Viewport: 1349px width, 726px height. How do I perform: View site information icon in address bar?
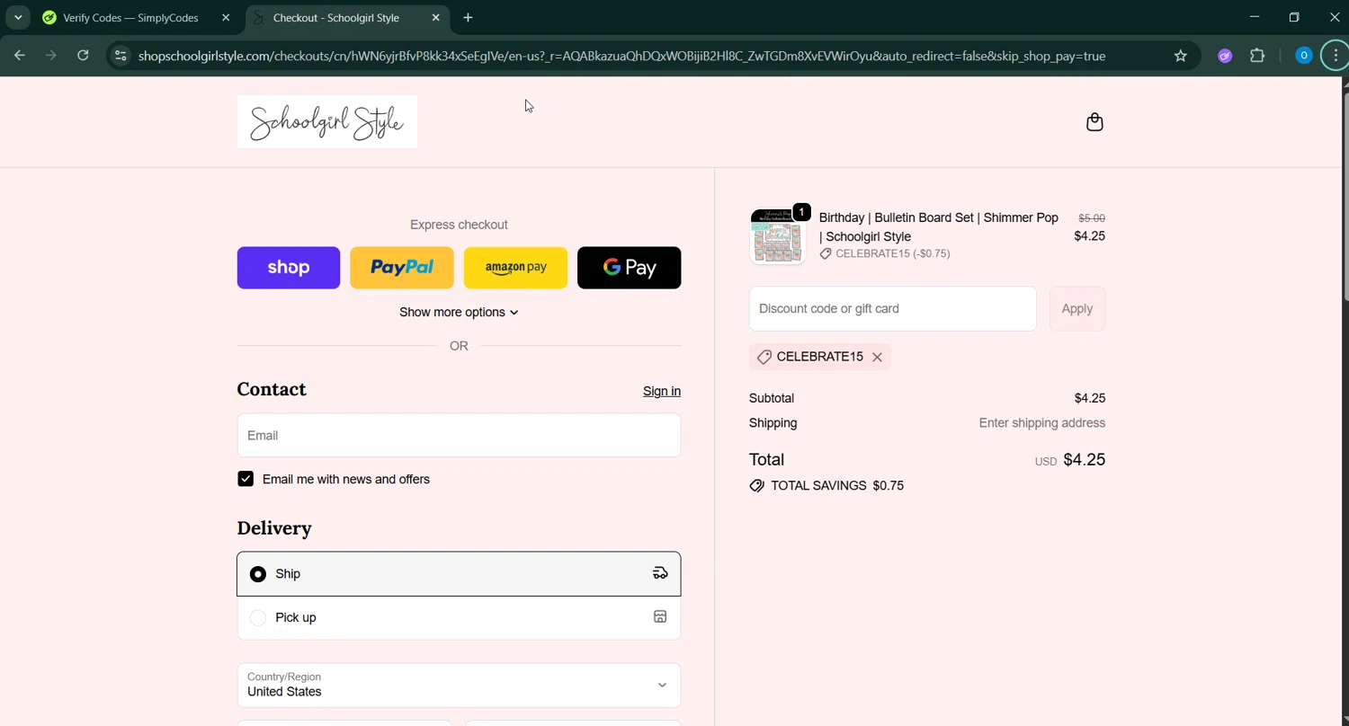(121, 56)
